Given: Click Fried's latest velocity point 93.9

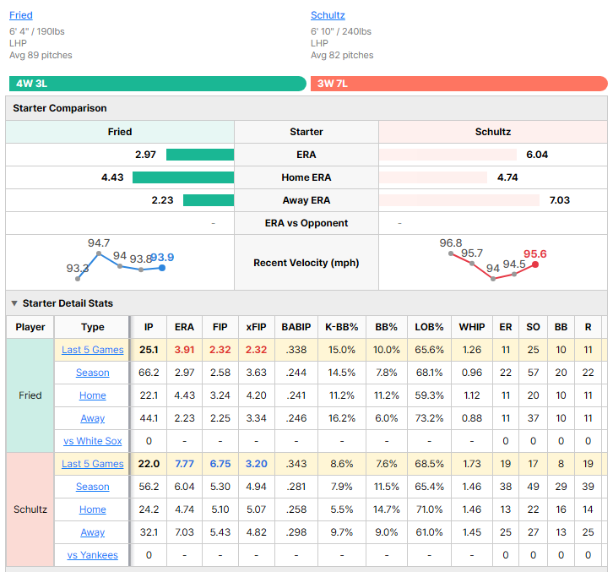Looking at the screenshot, I should click(162, 268).
